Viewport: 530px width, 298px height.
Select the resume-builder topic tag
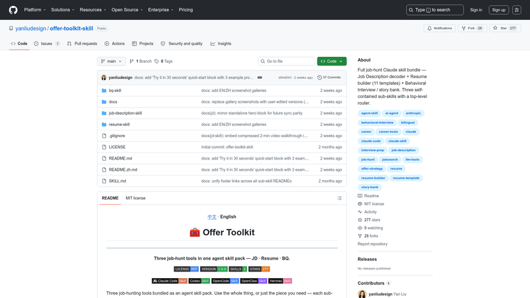point(373,178)
